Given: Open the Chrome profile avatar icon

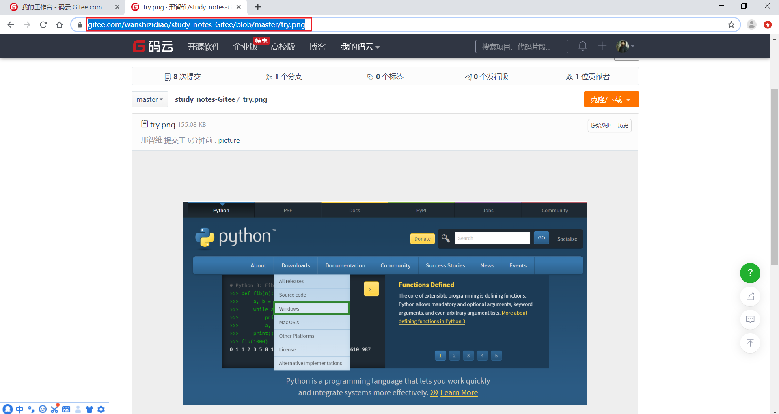Looking at the screenshot, I should pos(751,25).
